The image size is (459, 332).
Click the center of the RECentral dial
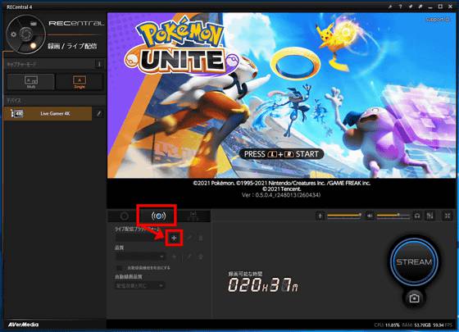25,34
